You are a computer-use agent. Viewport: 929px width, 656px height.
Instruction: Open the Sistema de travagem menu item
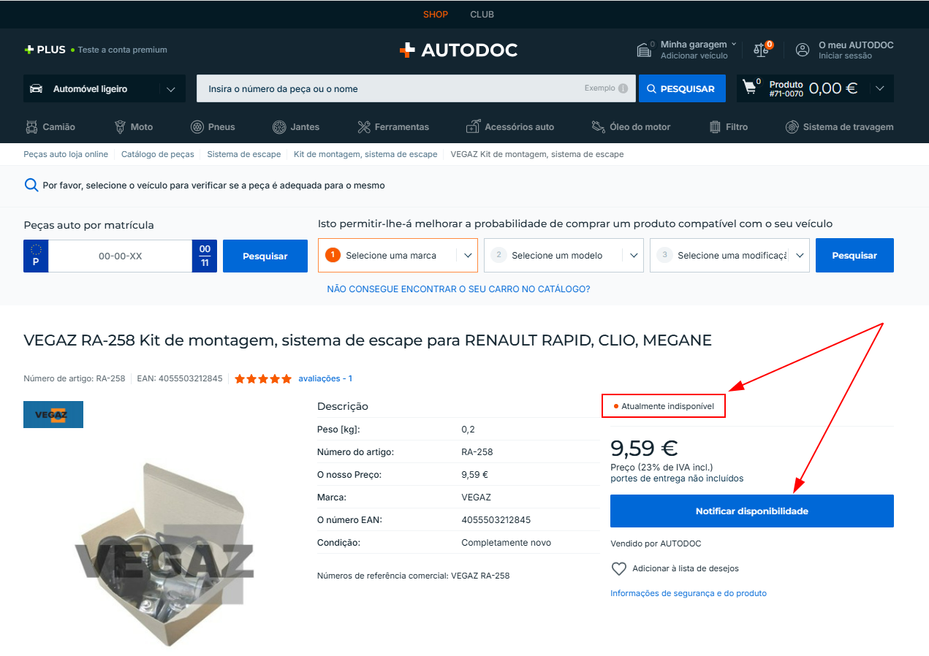click(840, 126)
